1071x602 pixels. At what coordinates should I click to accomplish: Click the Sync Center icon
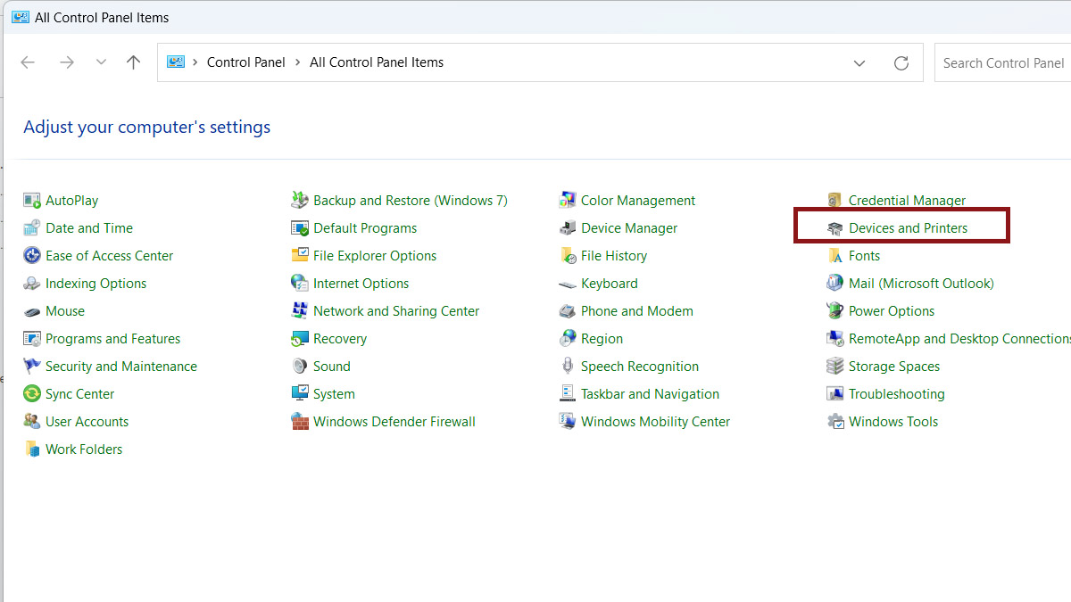32,394
